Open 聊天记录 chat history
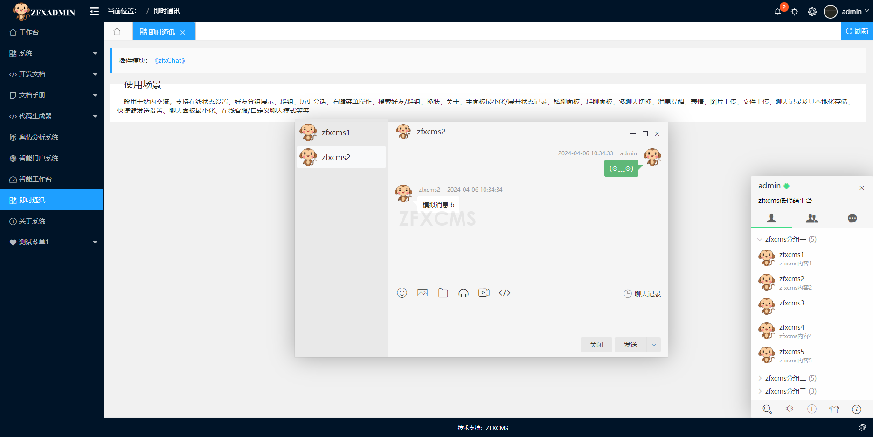Image resolution: width=873 pixels, height=437 pixels. 642,294
